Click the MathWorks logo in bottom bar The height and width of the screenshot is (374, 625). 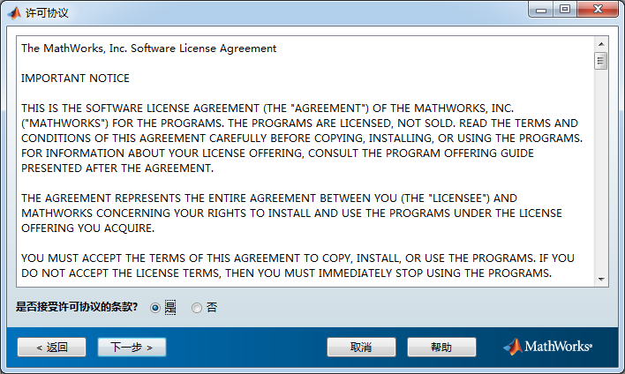click(x=547, y=347)
